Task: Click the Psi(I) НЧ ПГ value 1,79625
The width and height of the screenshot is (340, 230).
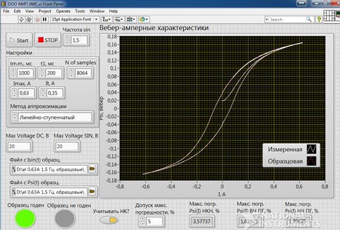Action: click(298, 222)
